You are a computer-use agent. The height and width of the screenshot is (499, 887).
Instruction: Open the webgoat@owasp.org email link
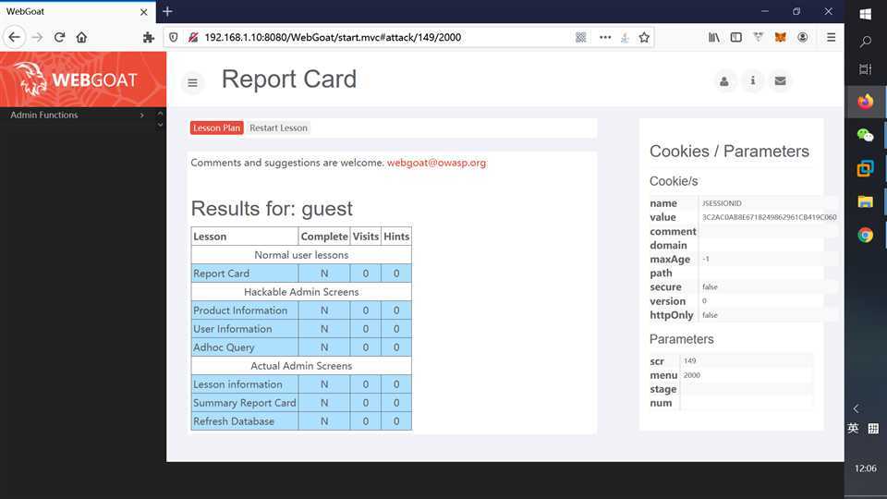pyautogui.click(x=436, y=163)
